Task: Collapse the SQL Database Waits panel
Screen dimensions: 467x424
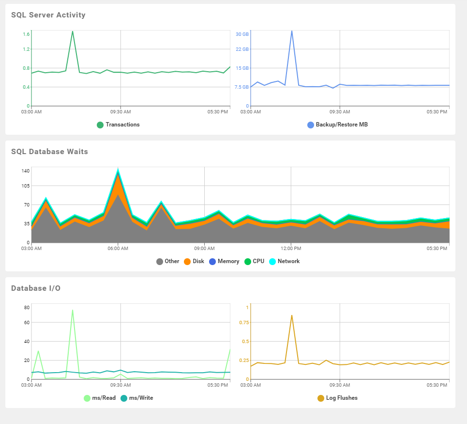Action: pyautogui.click(x=49, y=152)
